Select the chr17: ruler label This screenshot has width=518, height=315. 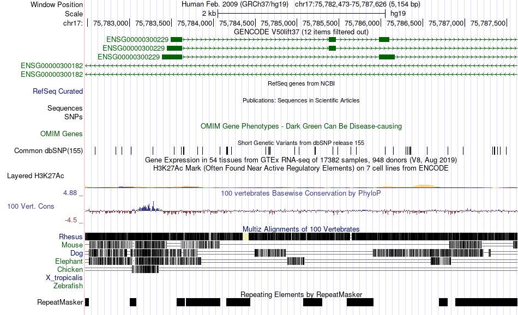click(73, 23)
